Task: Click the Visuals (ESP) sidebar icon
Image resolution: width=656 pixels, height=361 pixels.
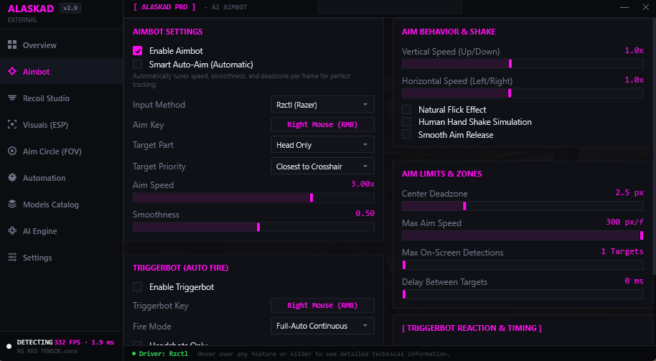Action: (x=12, y=125)
